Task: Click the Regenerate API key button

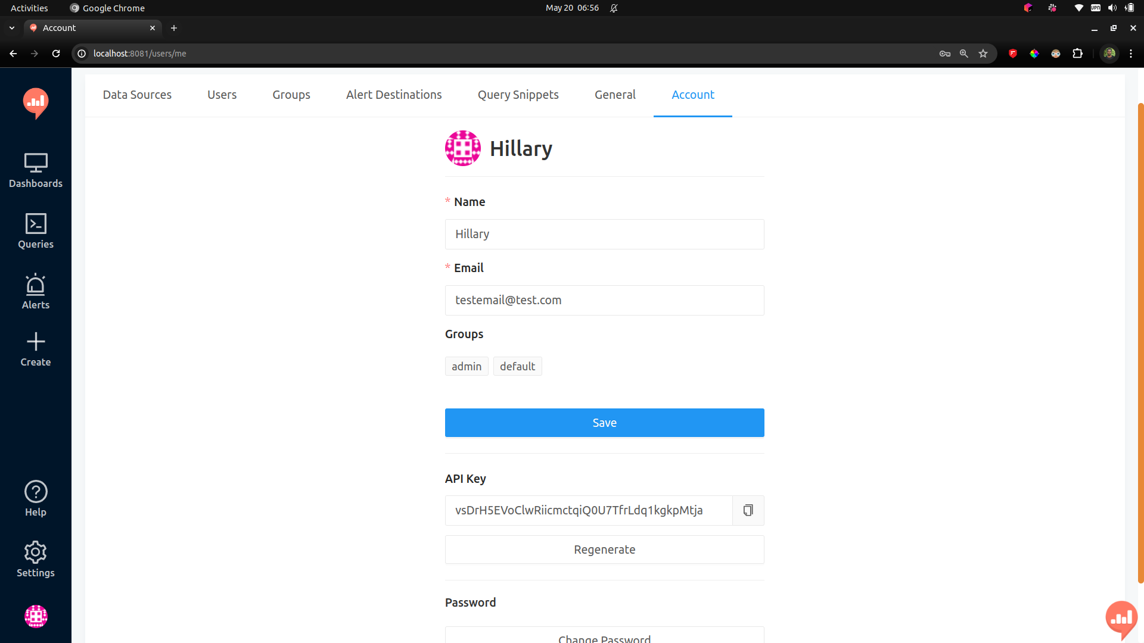Action: 604,550
